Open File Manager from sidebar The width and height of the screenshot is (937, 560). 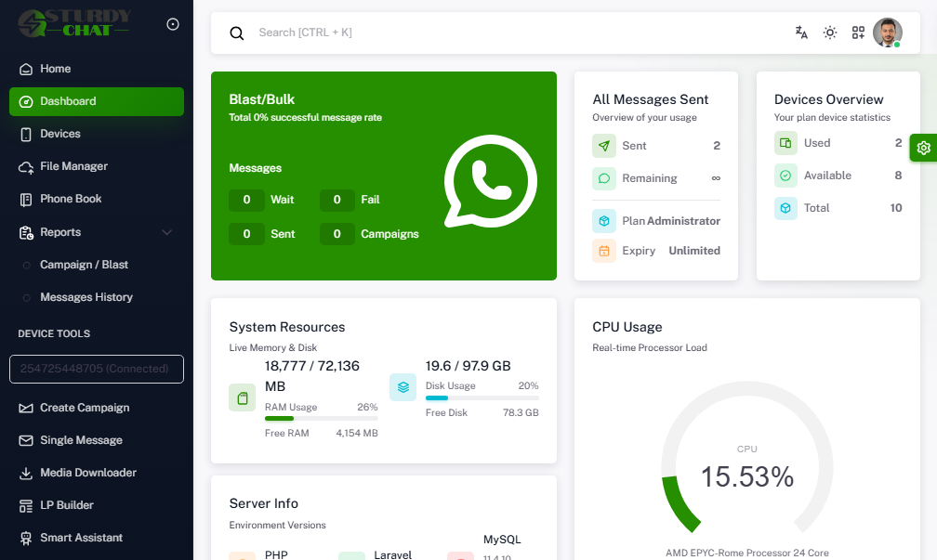(x=73, y=166)
